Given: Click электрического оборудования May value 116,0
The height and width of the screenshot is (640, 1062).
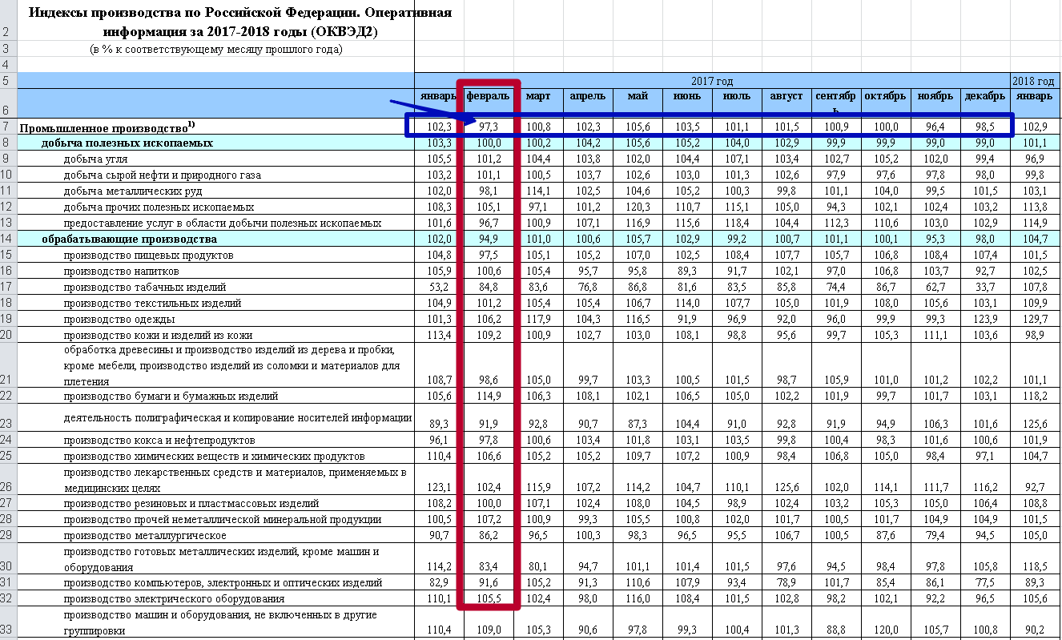Looking at the screenshot, I should coord(638,598).
